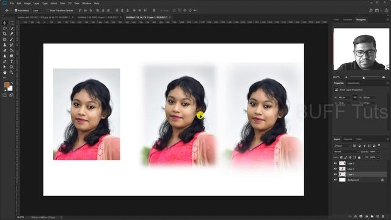Create a new group folder icon
Viewport: 391px width, 220px height.
pyautogui.click(x=372, y=216)
